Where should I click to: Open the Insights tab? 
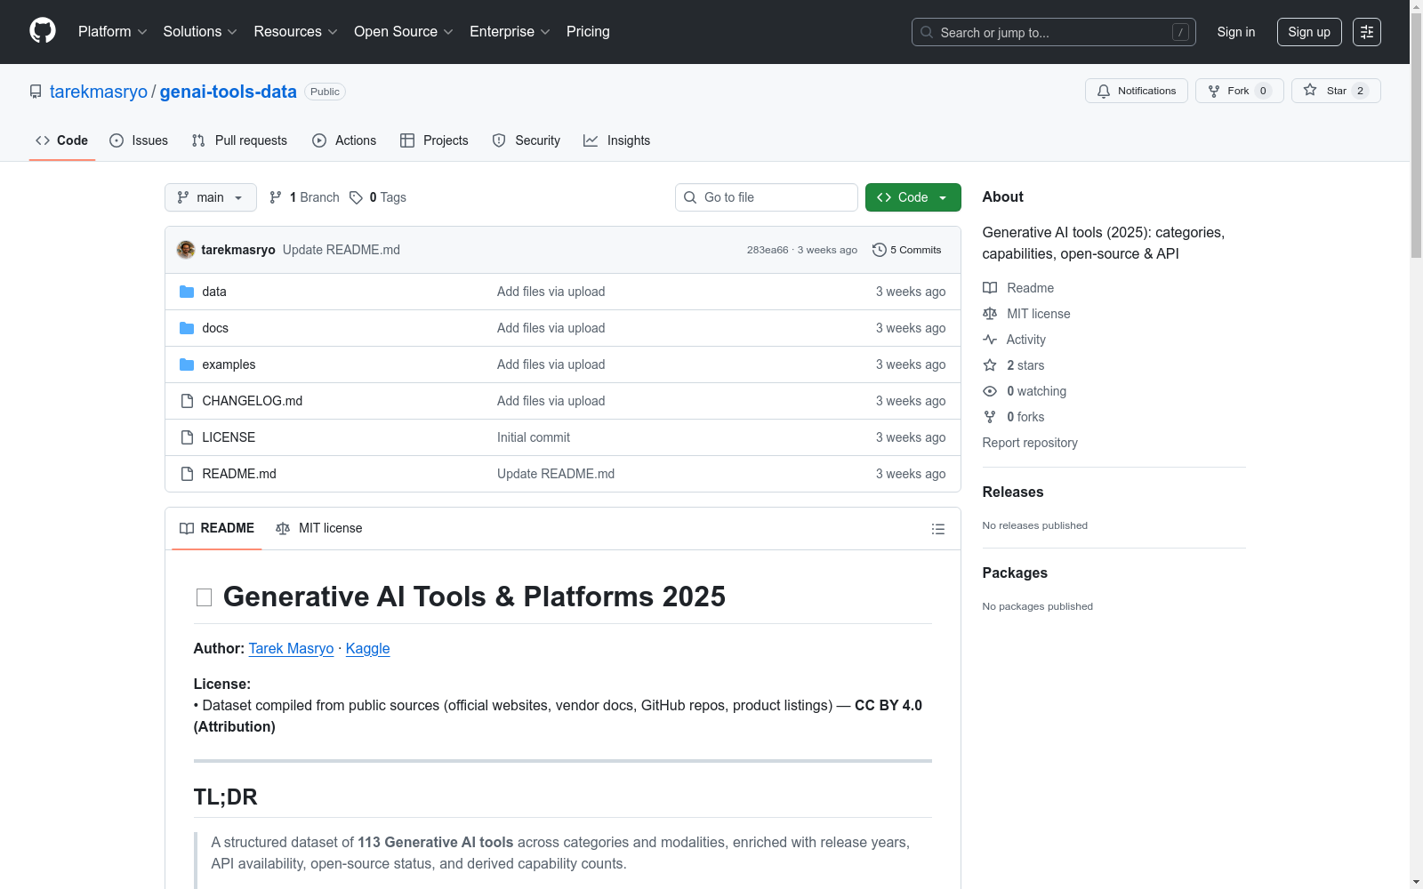(617, 140)
